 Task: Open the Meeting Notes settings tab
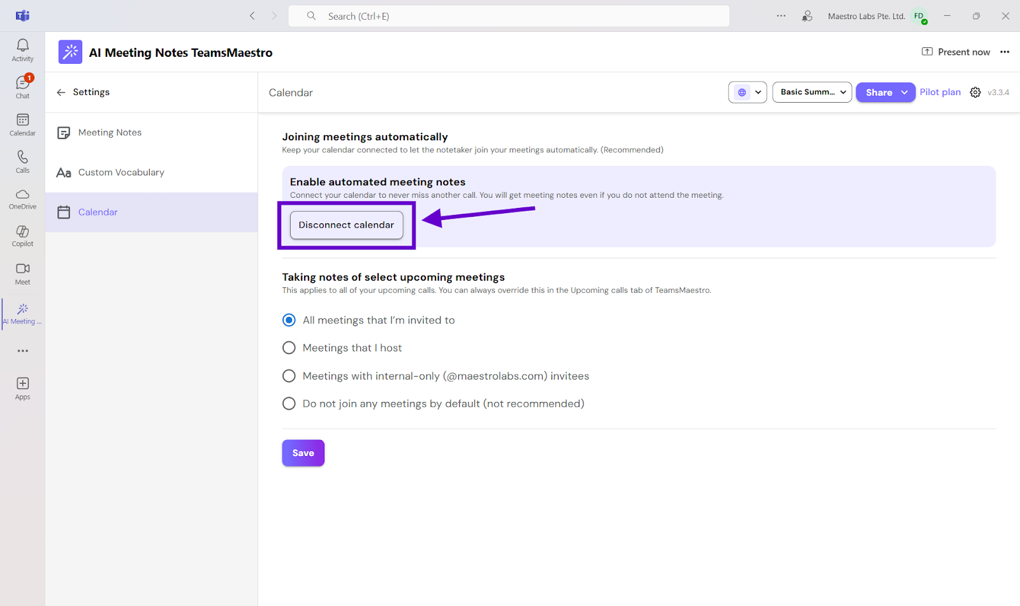coord(152,133)
